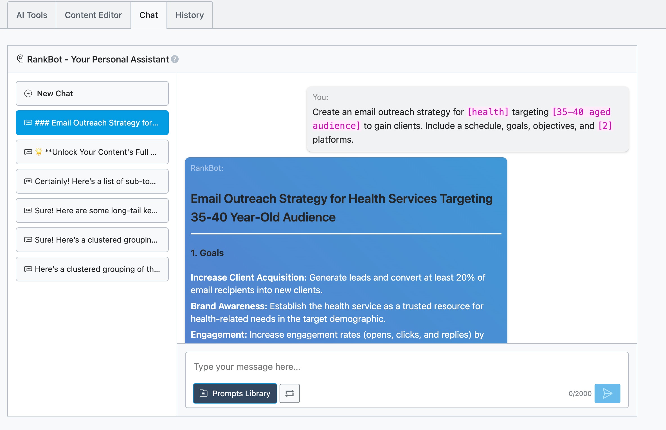
Task: Click the chat bubble icon on Email Outreach Strategy
Action: [x=28, y=123]
